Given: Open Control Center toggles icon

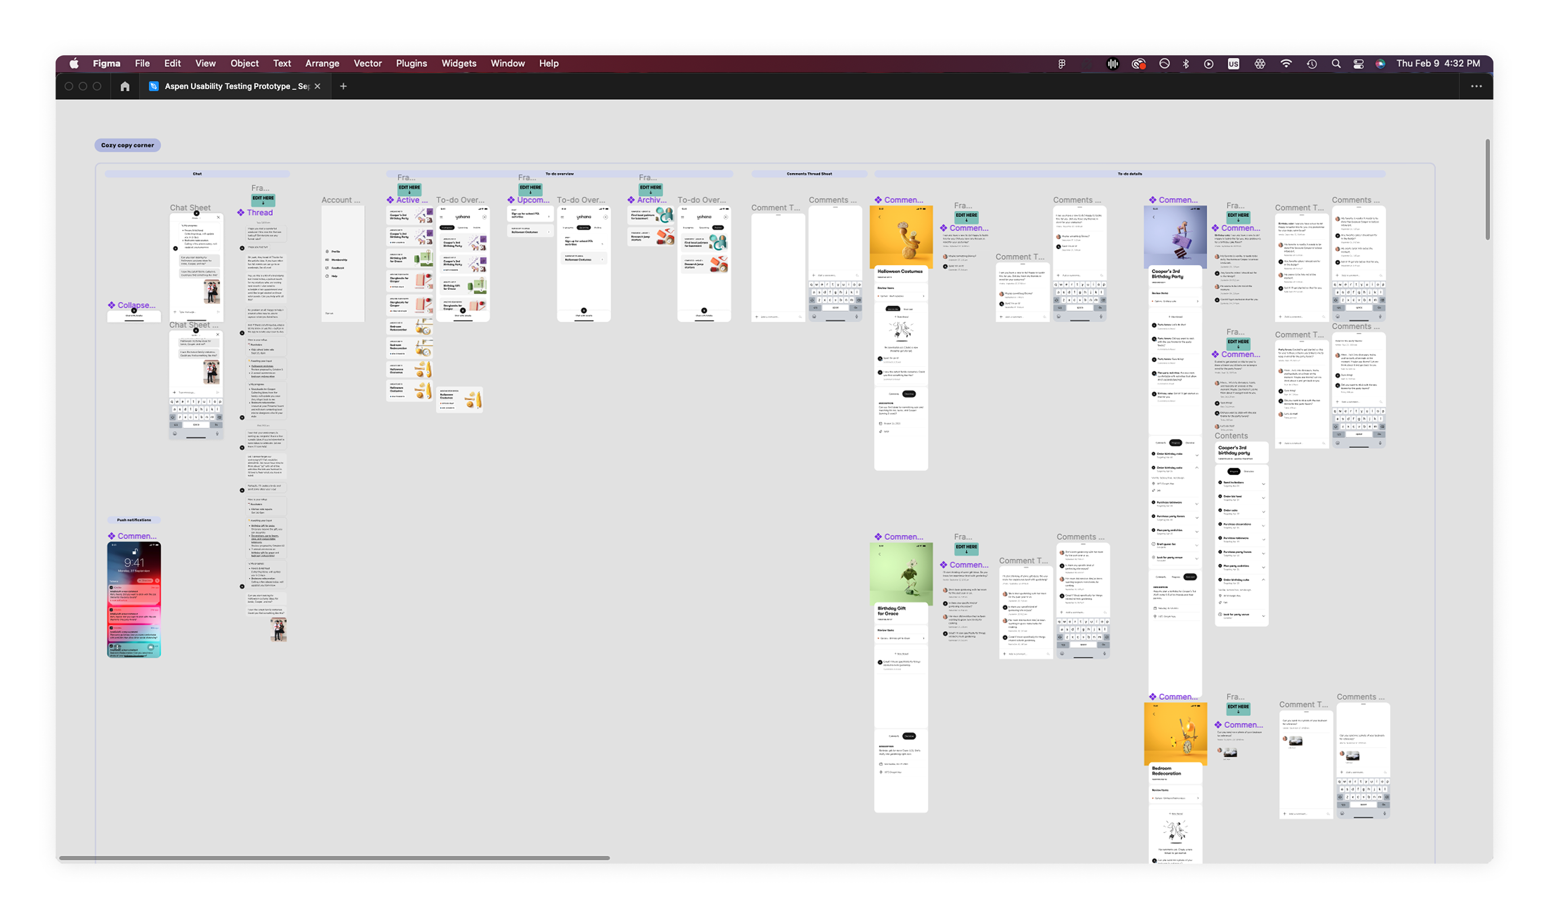Looking at the screenshot, I should click(x=1358, y=64).
